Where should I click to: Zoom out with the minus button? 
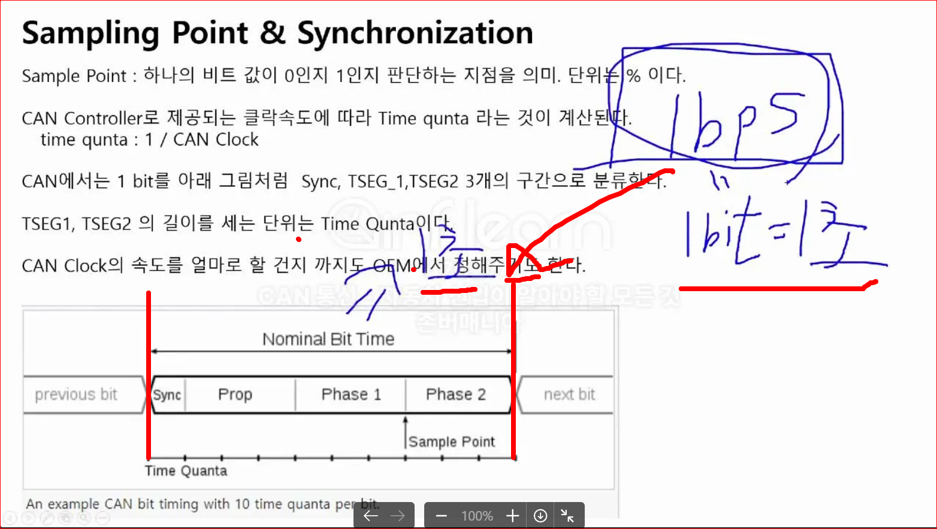coord(442,516)
